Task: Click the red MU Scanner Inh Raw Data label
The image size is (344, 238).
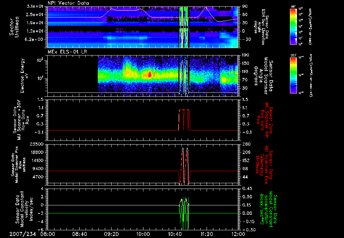Action: click(265, 120)
